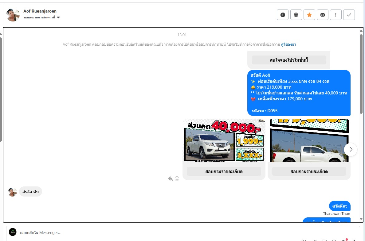
Task: React with the smiley emoji icon
Action: point(177,178)
